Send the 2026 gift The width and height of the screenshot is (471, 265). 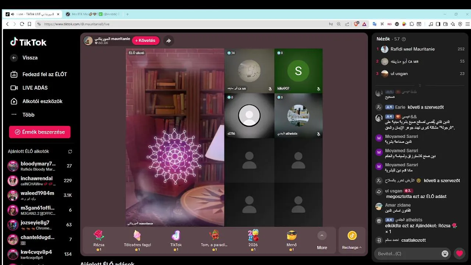(x=253, y=240)
